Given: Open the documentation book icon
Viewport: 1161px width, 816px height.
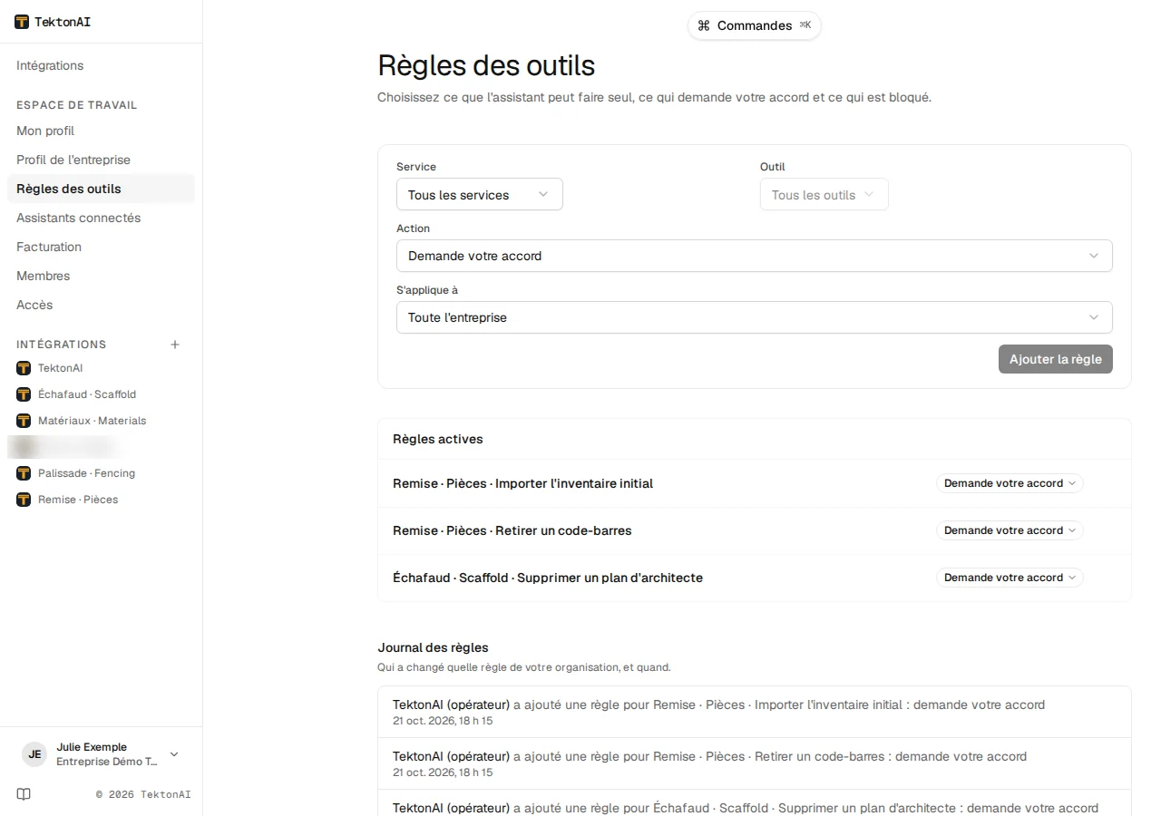Looking at the screenshot, I should click(x=24, y=794).
